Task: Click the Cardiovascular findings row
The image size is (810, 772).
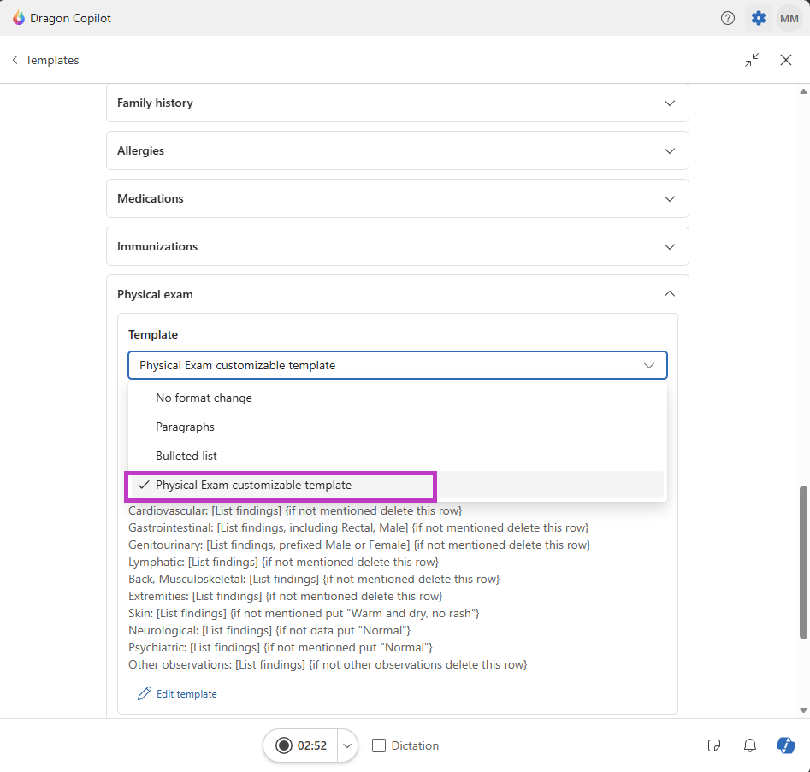Action: pyautogui.click(x=295, y=510)
